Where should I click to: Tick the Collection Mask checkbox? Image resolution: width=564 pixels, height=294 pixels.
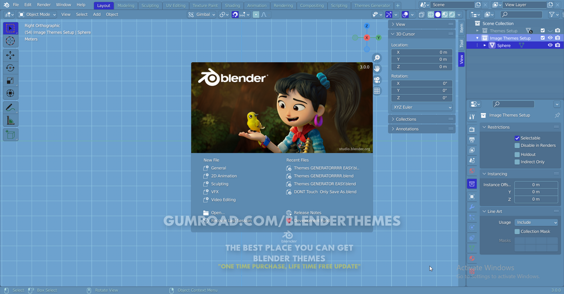(x=517, y=232)
